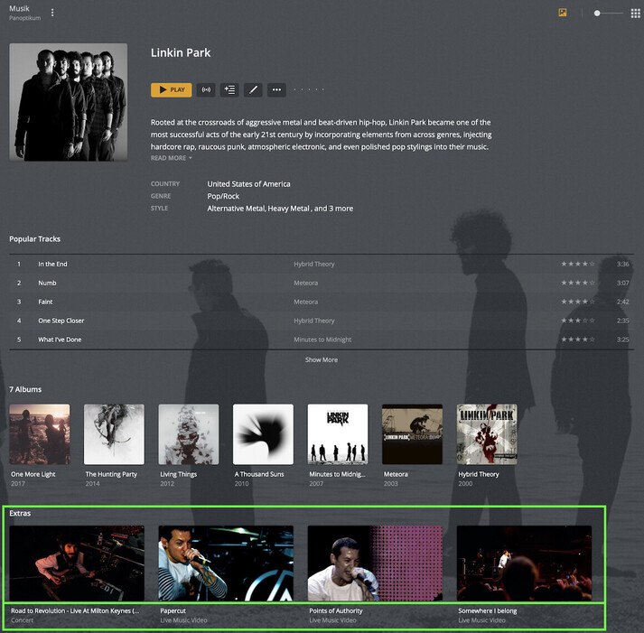Click the One More Light album title
Screen dimensions: 644x633
click(33, 474)
